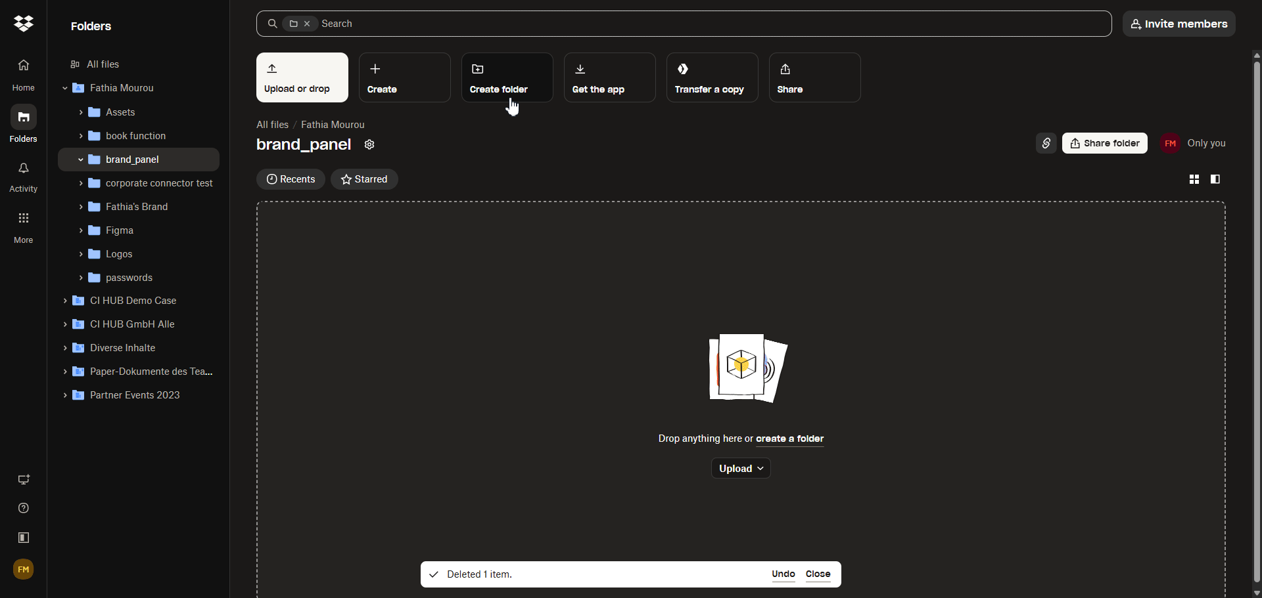Toggle the Starred filter

(x=364, y=179)
